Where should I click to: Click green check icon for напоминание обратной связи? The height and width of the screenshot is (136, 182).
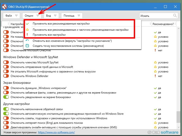point(155,109)
